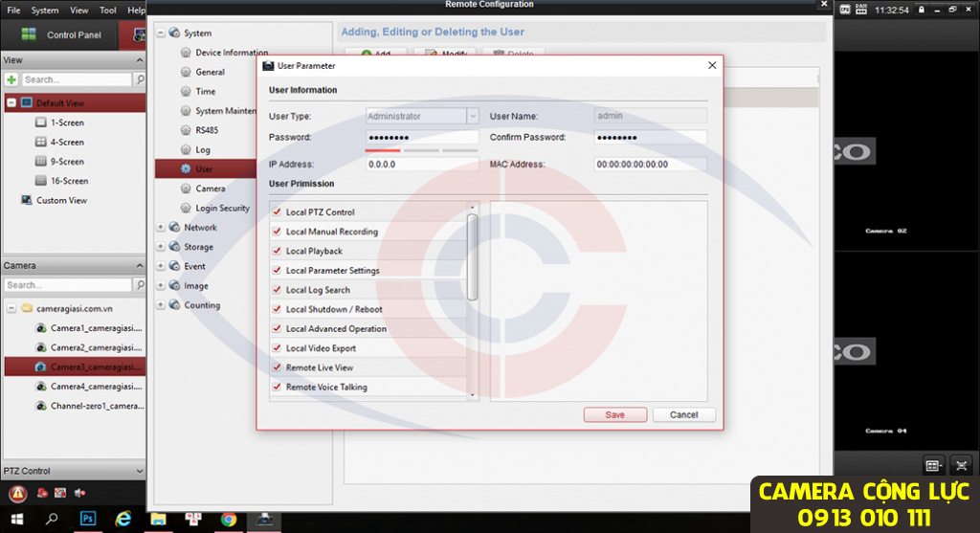This screenshot has height=533, width=980.
Task: Open File Explorer from the taskbar
Action: tap(158, 519)
